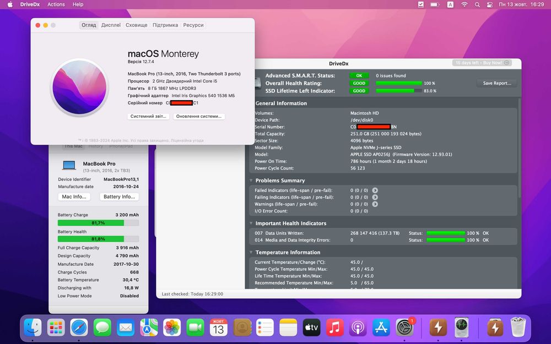This screenshot has width=551, height=344.
Task: Click the Battery Charge 81,7% bar
Action: pos(99,223)
